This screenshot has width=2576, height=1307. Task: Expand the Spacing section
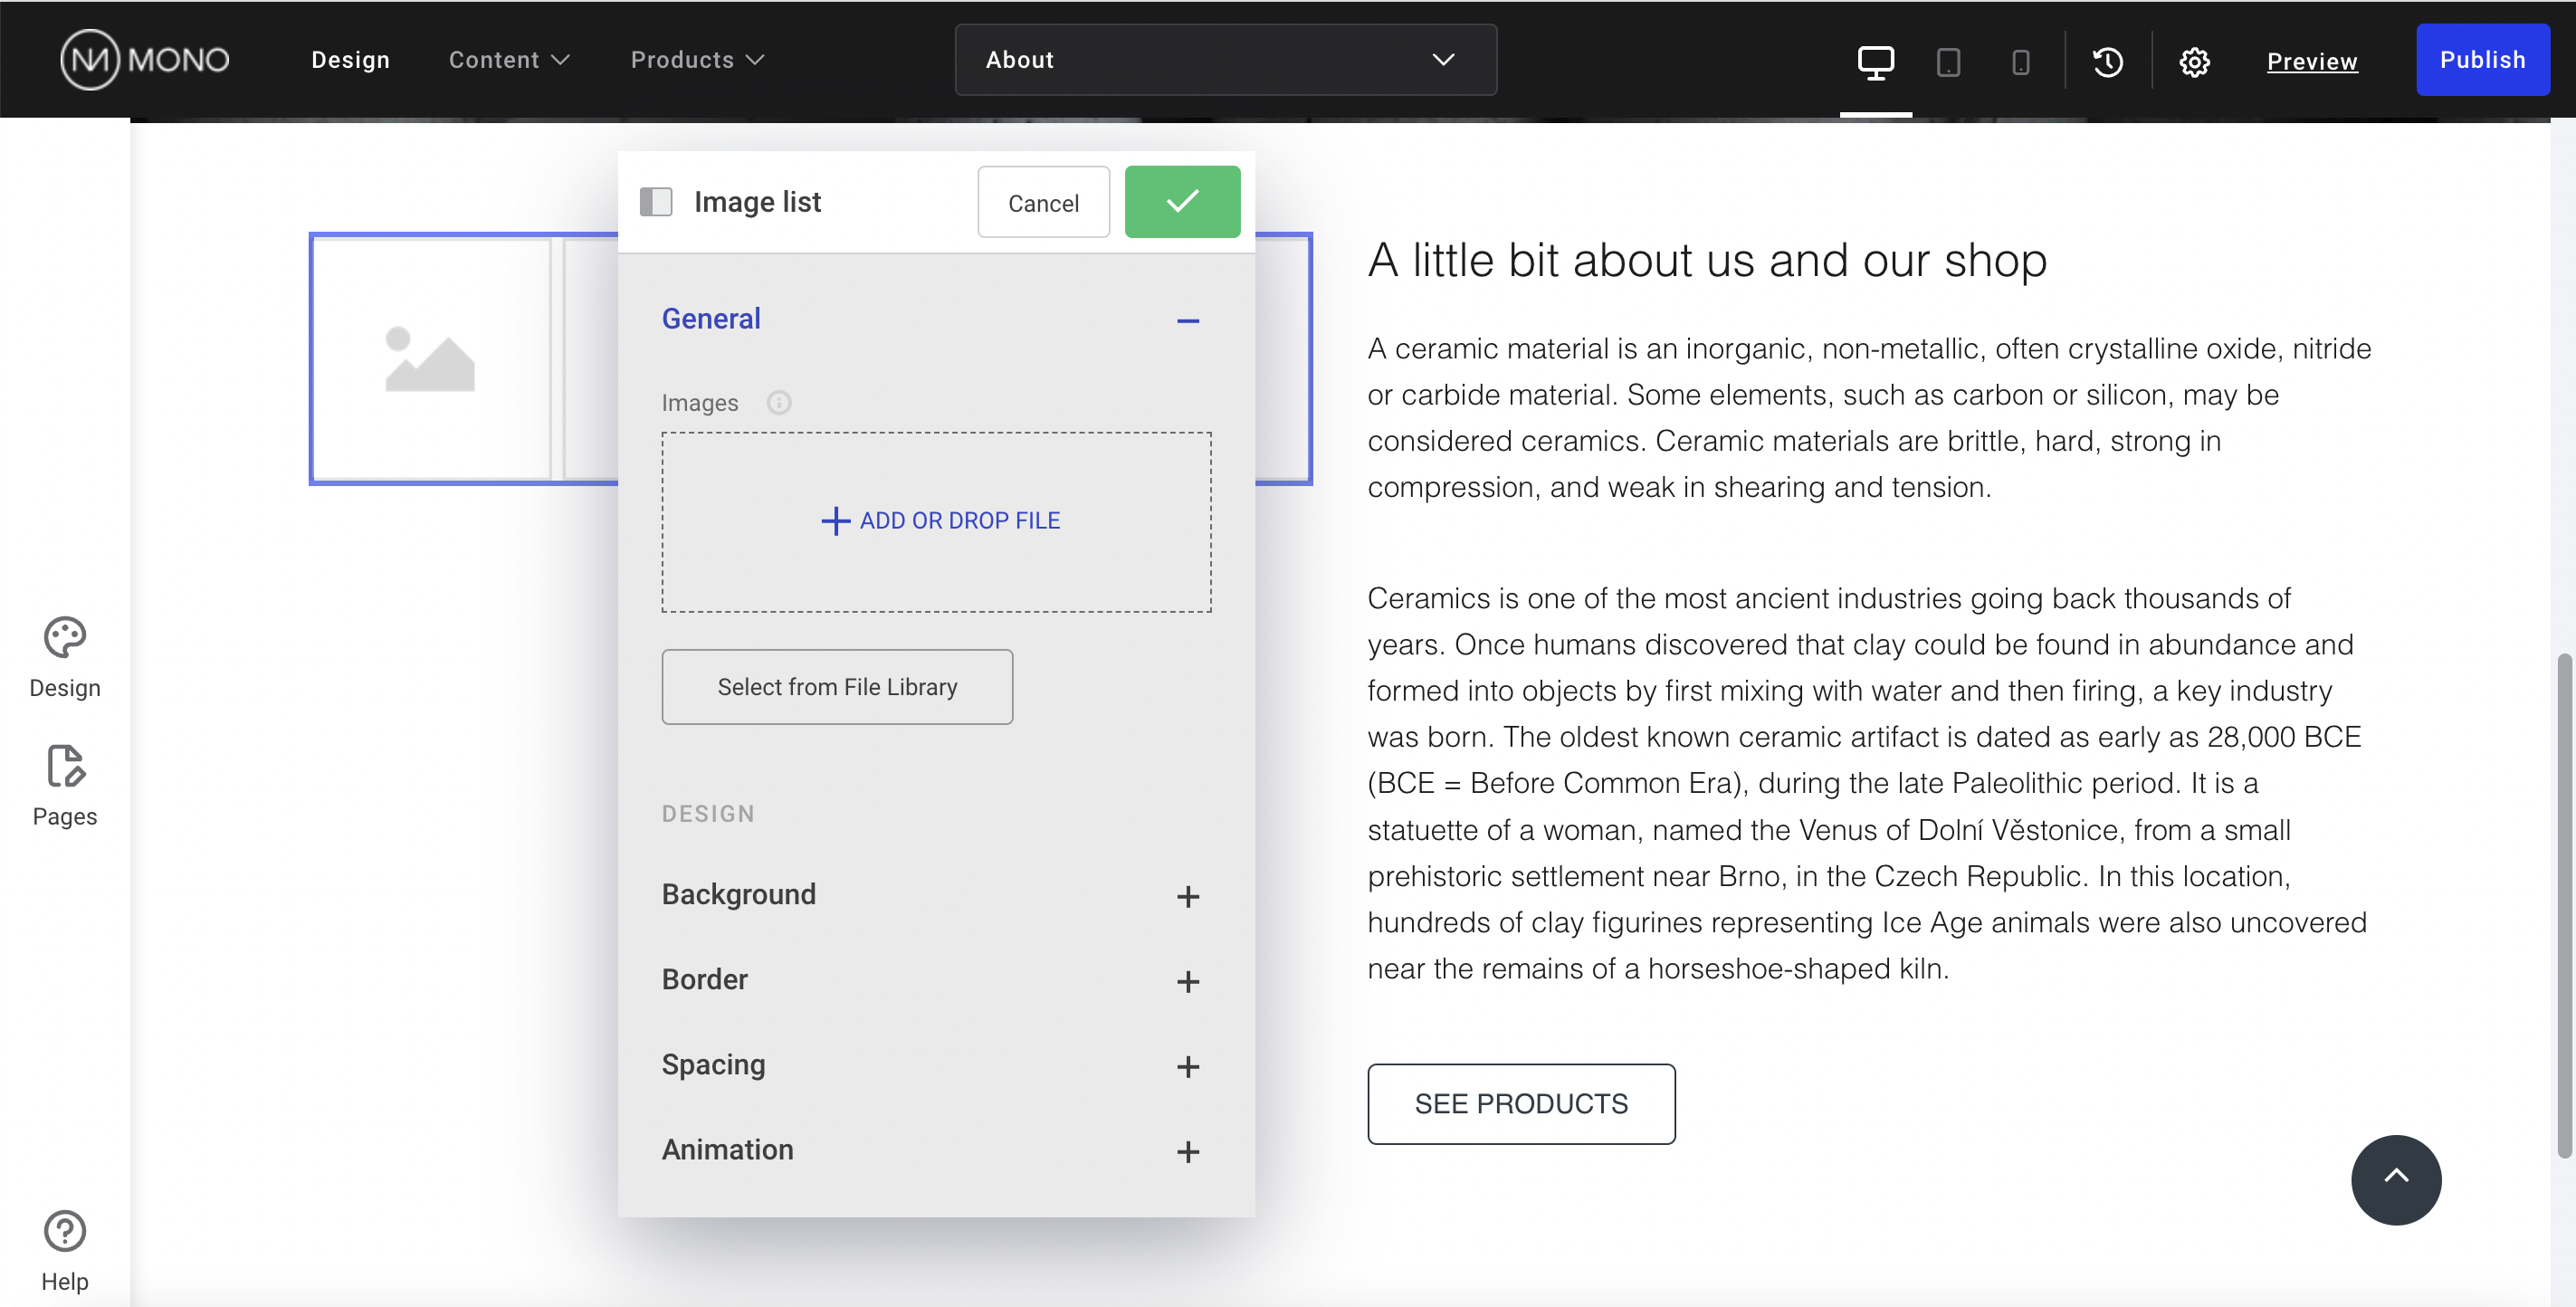(x=1187, y=1066)
